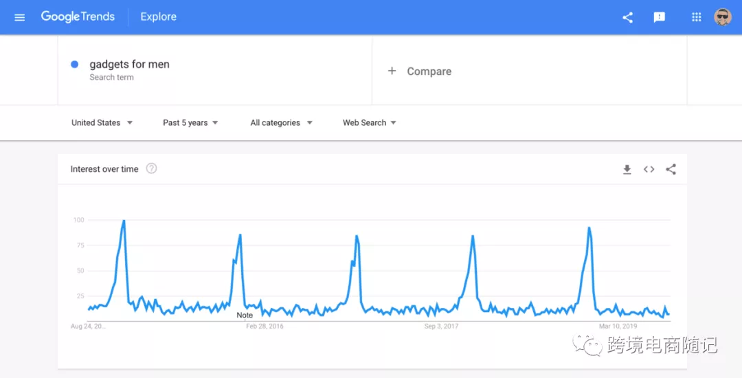Edit the gadgets for men search term
This screenshot has height=378, width=742.
coord(129,65)
